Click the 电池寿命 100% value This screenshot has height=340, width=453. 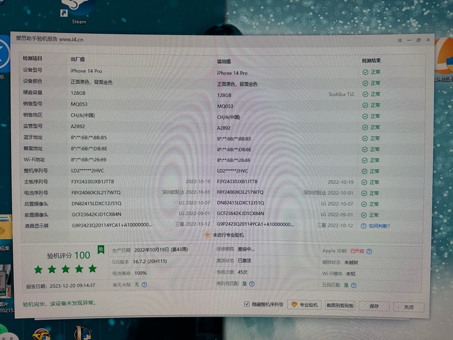pyautogui.click(x=140, y=273)
